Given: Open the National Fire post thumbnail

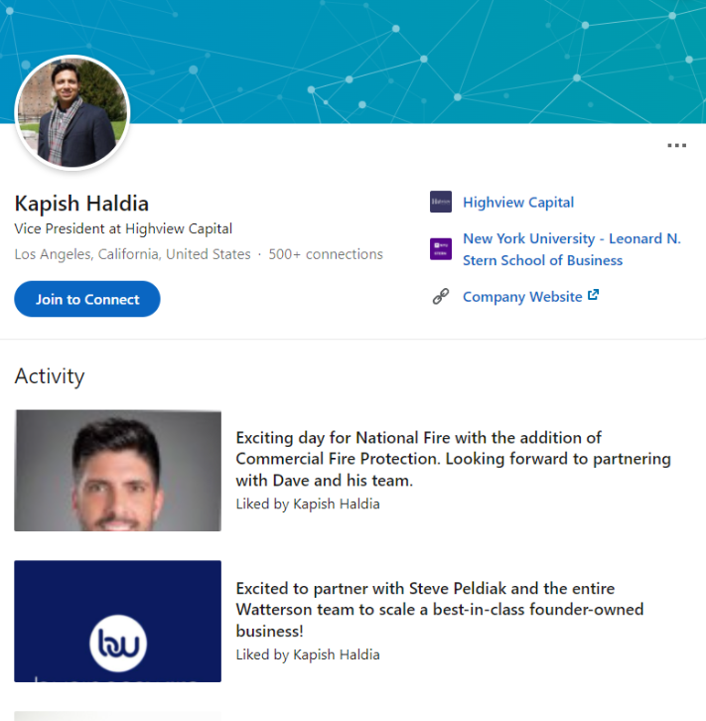Looking at the screenshot, I should pyautogui.click(x=117, y=471).
